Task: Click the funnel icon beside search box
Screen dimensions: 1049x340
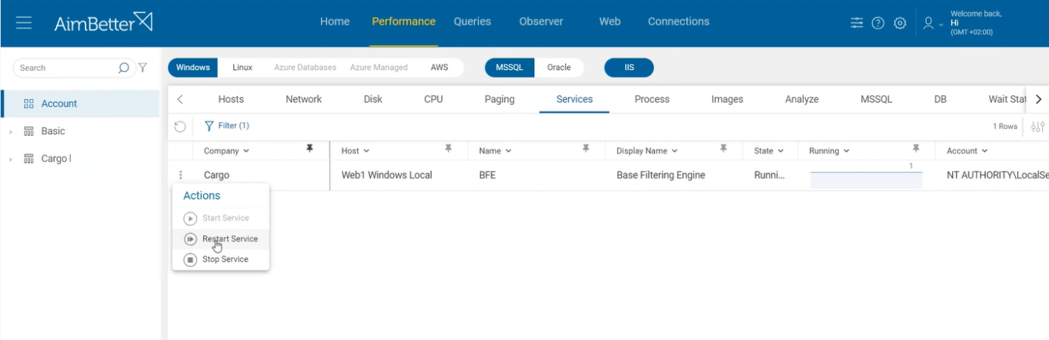Action: (142, 68)
